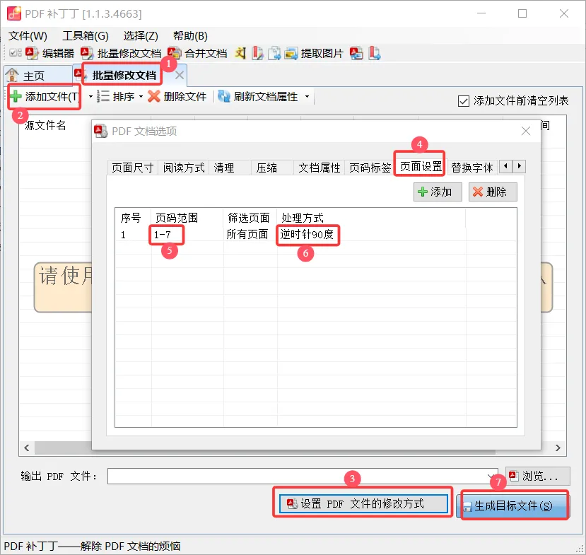Screen dimensions: 586x555
Task: Click 设置 PDF 文件的修改方式 button
Action: pos(363,504)
